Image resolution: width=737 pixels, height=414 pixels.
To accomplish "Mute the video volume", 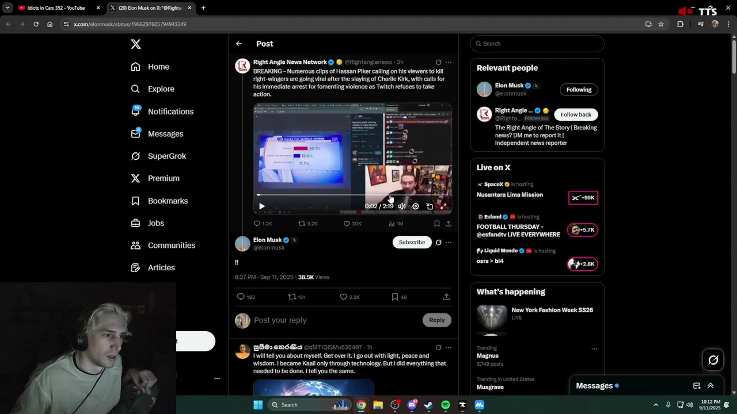I will tap(402, 206).
